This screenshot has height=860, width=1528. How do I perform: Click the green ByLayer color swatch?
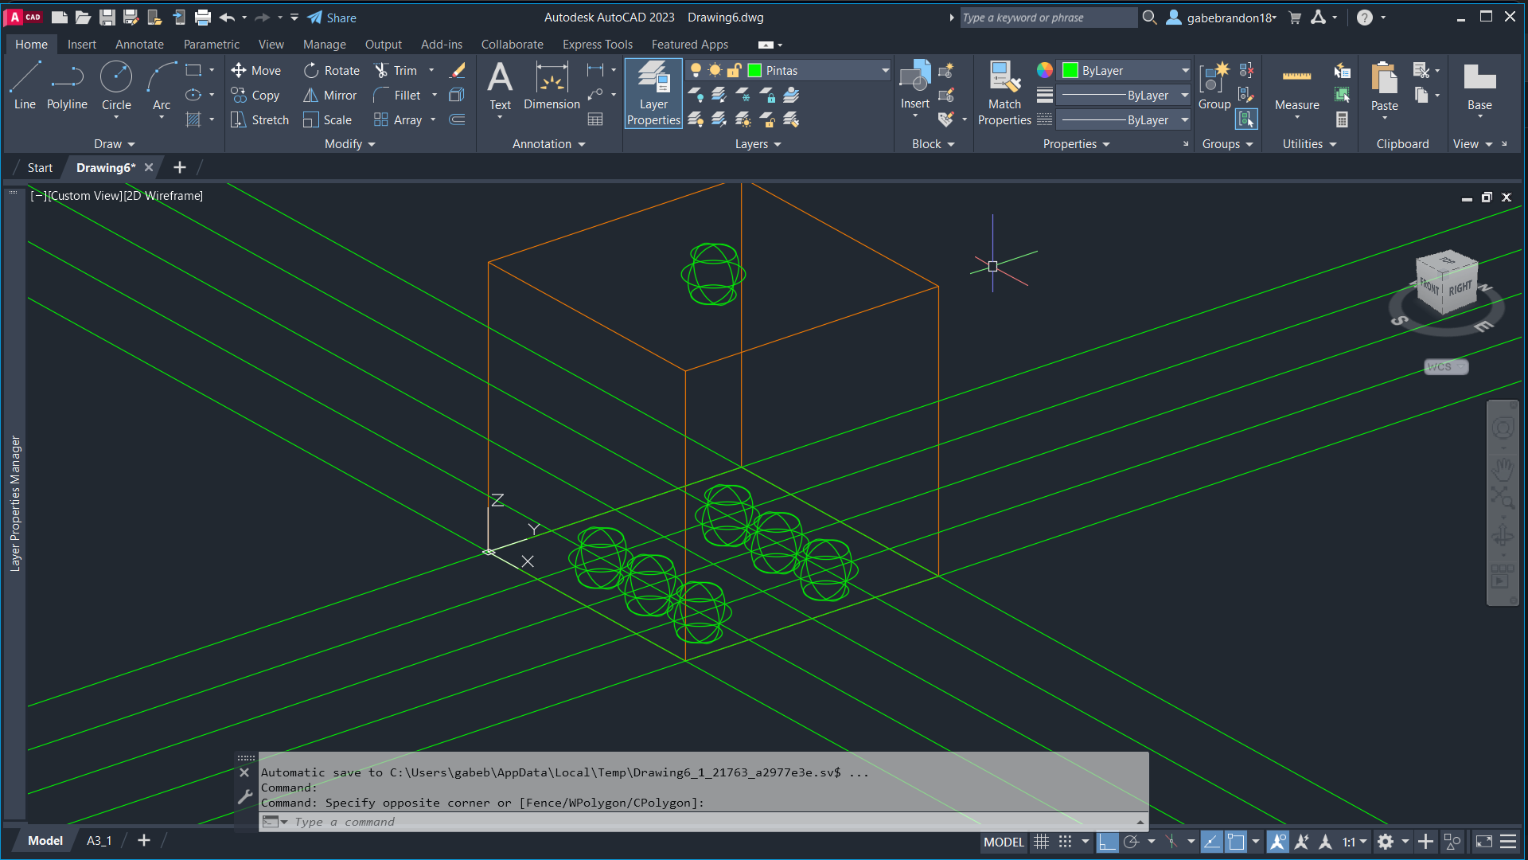click(x=1070, y=71)
